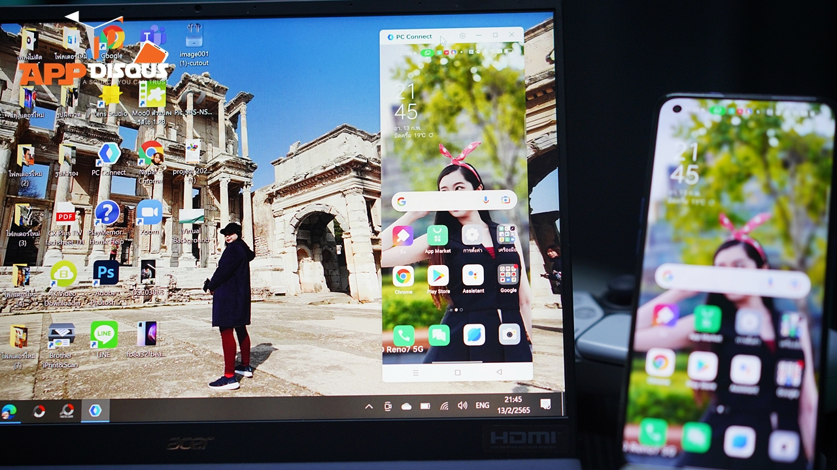Open the เครื่องมือ tools folder on phone
Screen dimensions: 837x470
pyautogui.click(x=507, y=239)
